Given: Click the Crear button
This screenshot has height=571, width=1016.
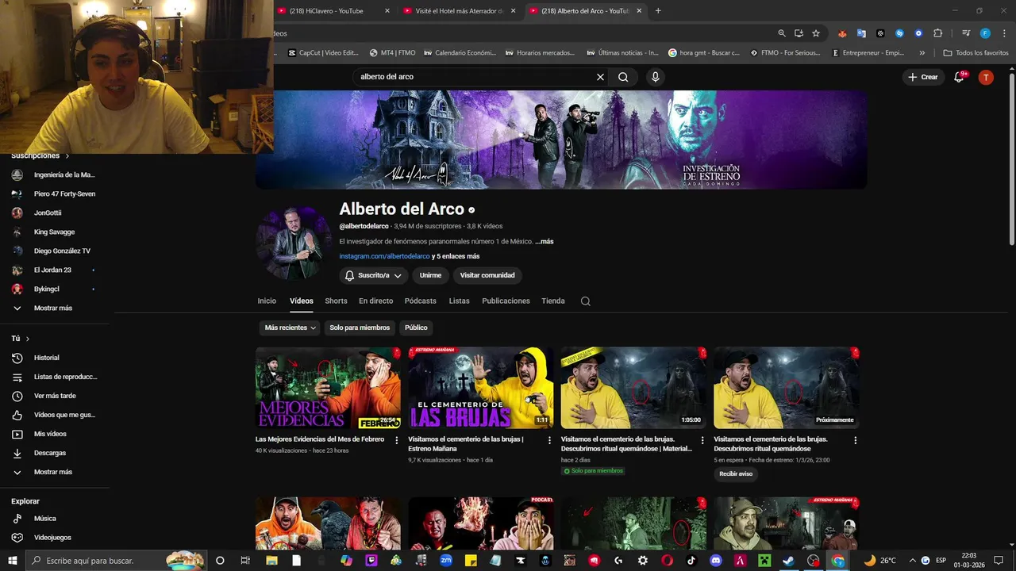Looking at the screenshot, I should 923,77.
